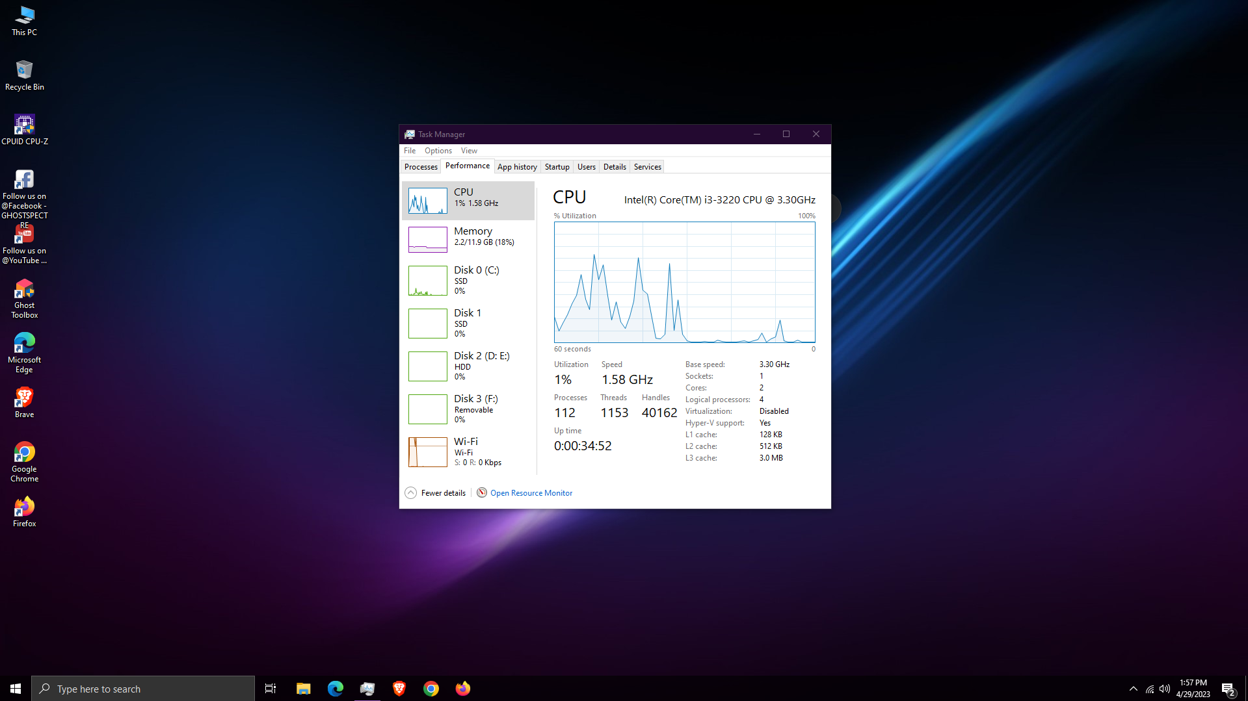Viewport: 1248px width, 701px height.
Task: Click the Speed value 1.58 GHz
Action: point(627,379)
